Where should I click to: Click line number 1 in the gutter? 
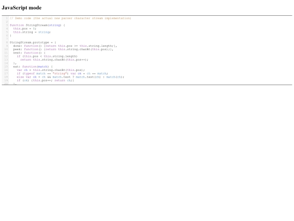coord(7,18)
